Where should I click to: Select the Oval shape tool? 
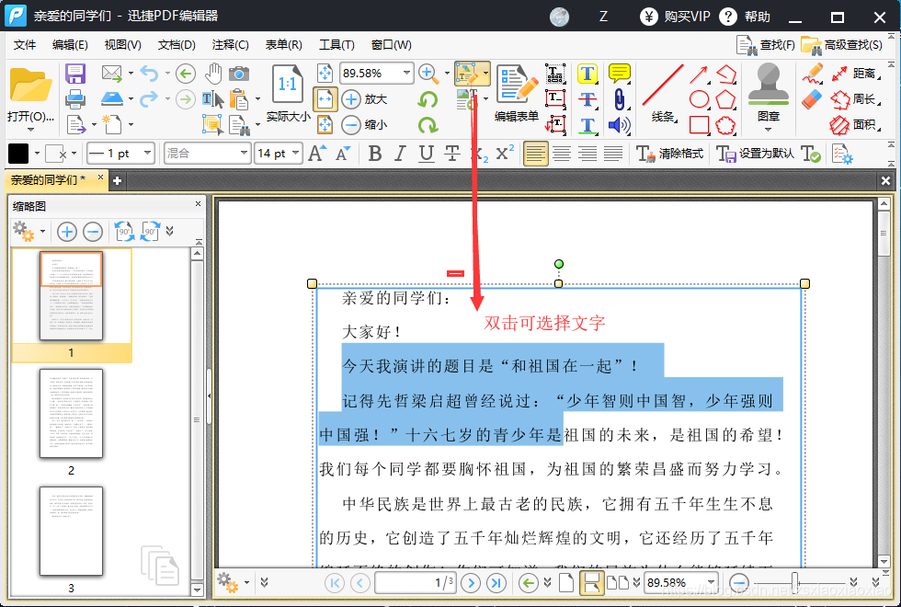tap(699, 99)
